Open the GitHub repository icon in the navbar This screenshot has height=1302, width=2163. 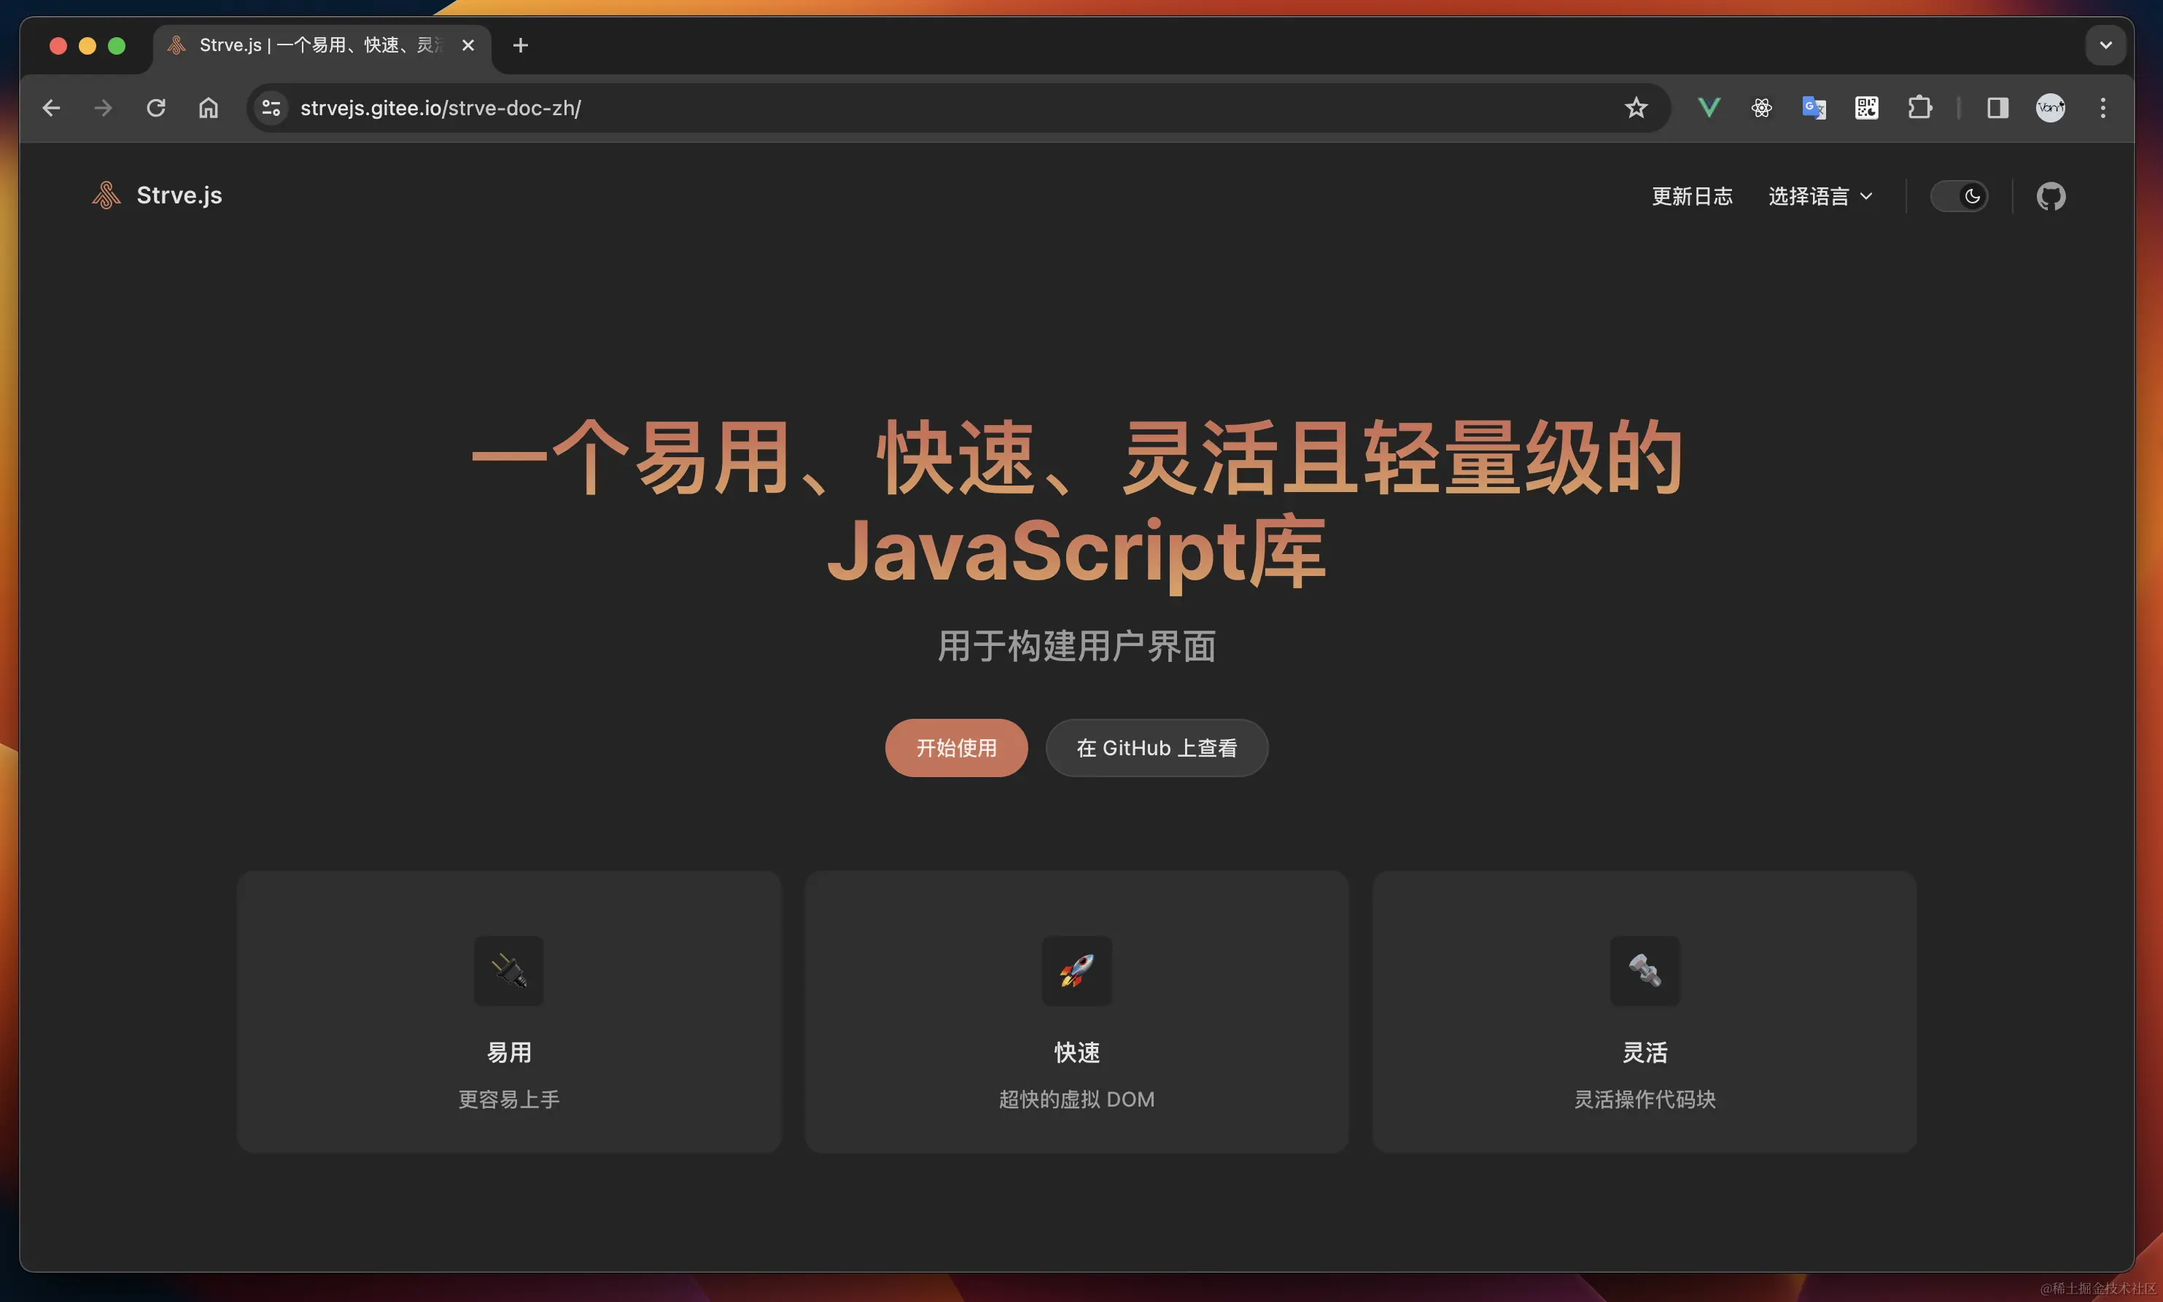[2051, 195]
